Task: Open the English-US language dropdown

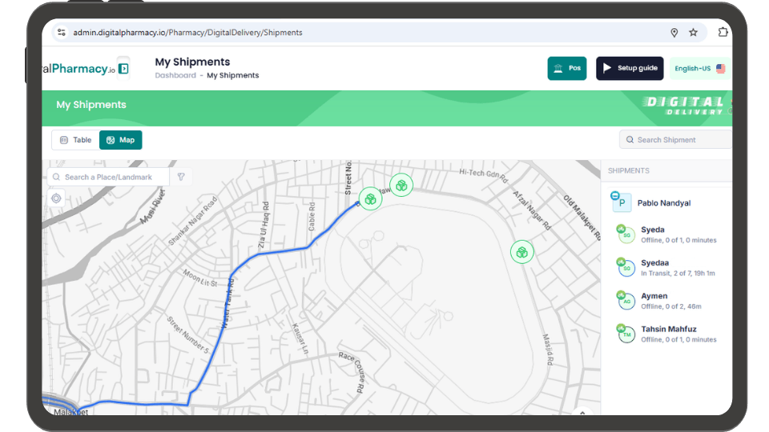Action: pyautogui.click(x=699, y=68)
